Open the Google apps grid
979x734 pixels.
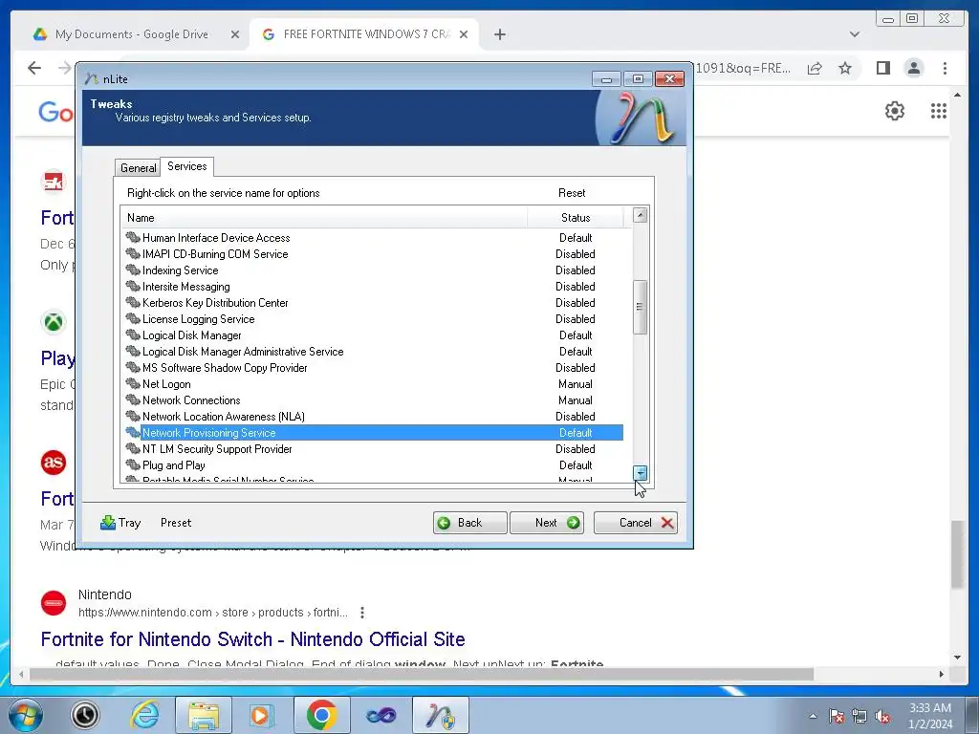[939, 111]
